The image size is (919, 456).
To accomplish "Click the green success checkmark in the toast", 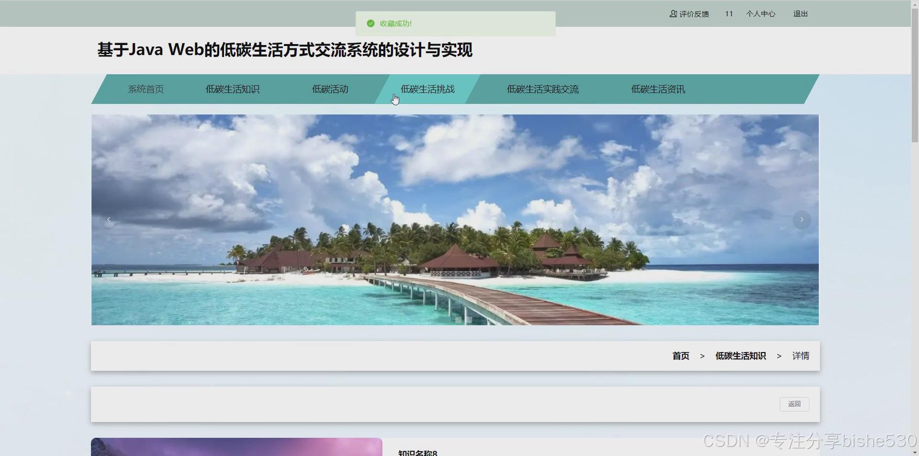I will pos(370,23).
